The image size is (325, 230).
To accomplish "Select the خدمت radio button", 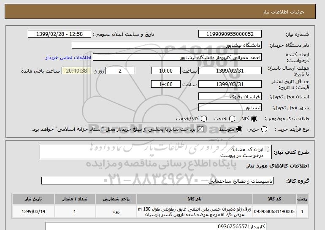I will [x=232, y=119].
